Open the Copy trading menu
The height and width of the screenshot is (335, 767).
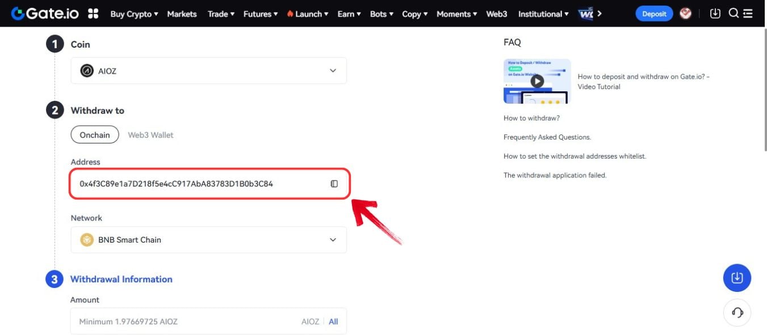click(415, 14)
